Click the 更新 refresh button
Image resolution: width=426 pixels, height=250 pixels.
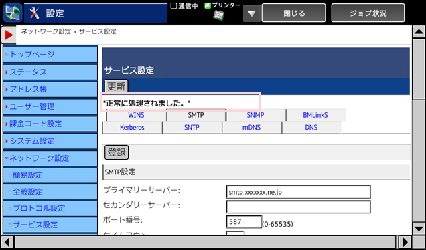point(117,86)
